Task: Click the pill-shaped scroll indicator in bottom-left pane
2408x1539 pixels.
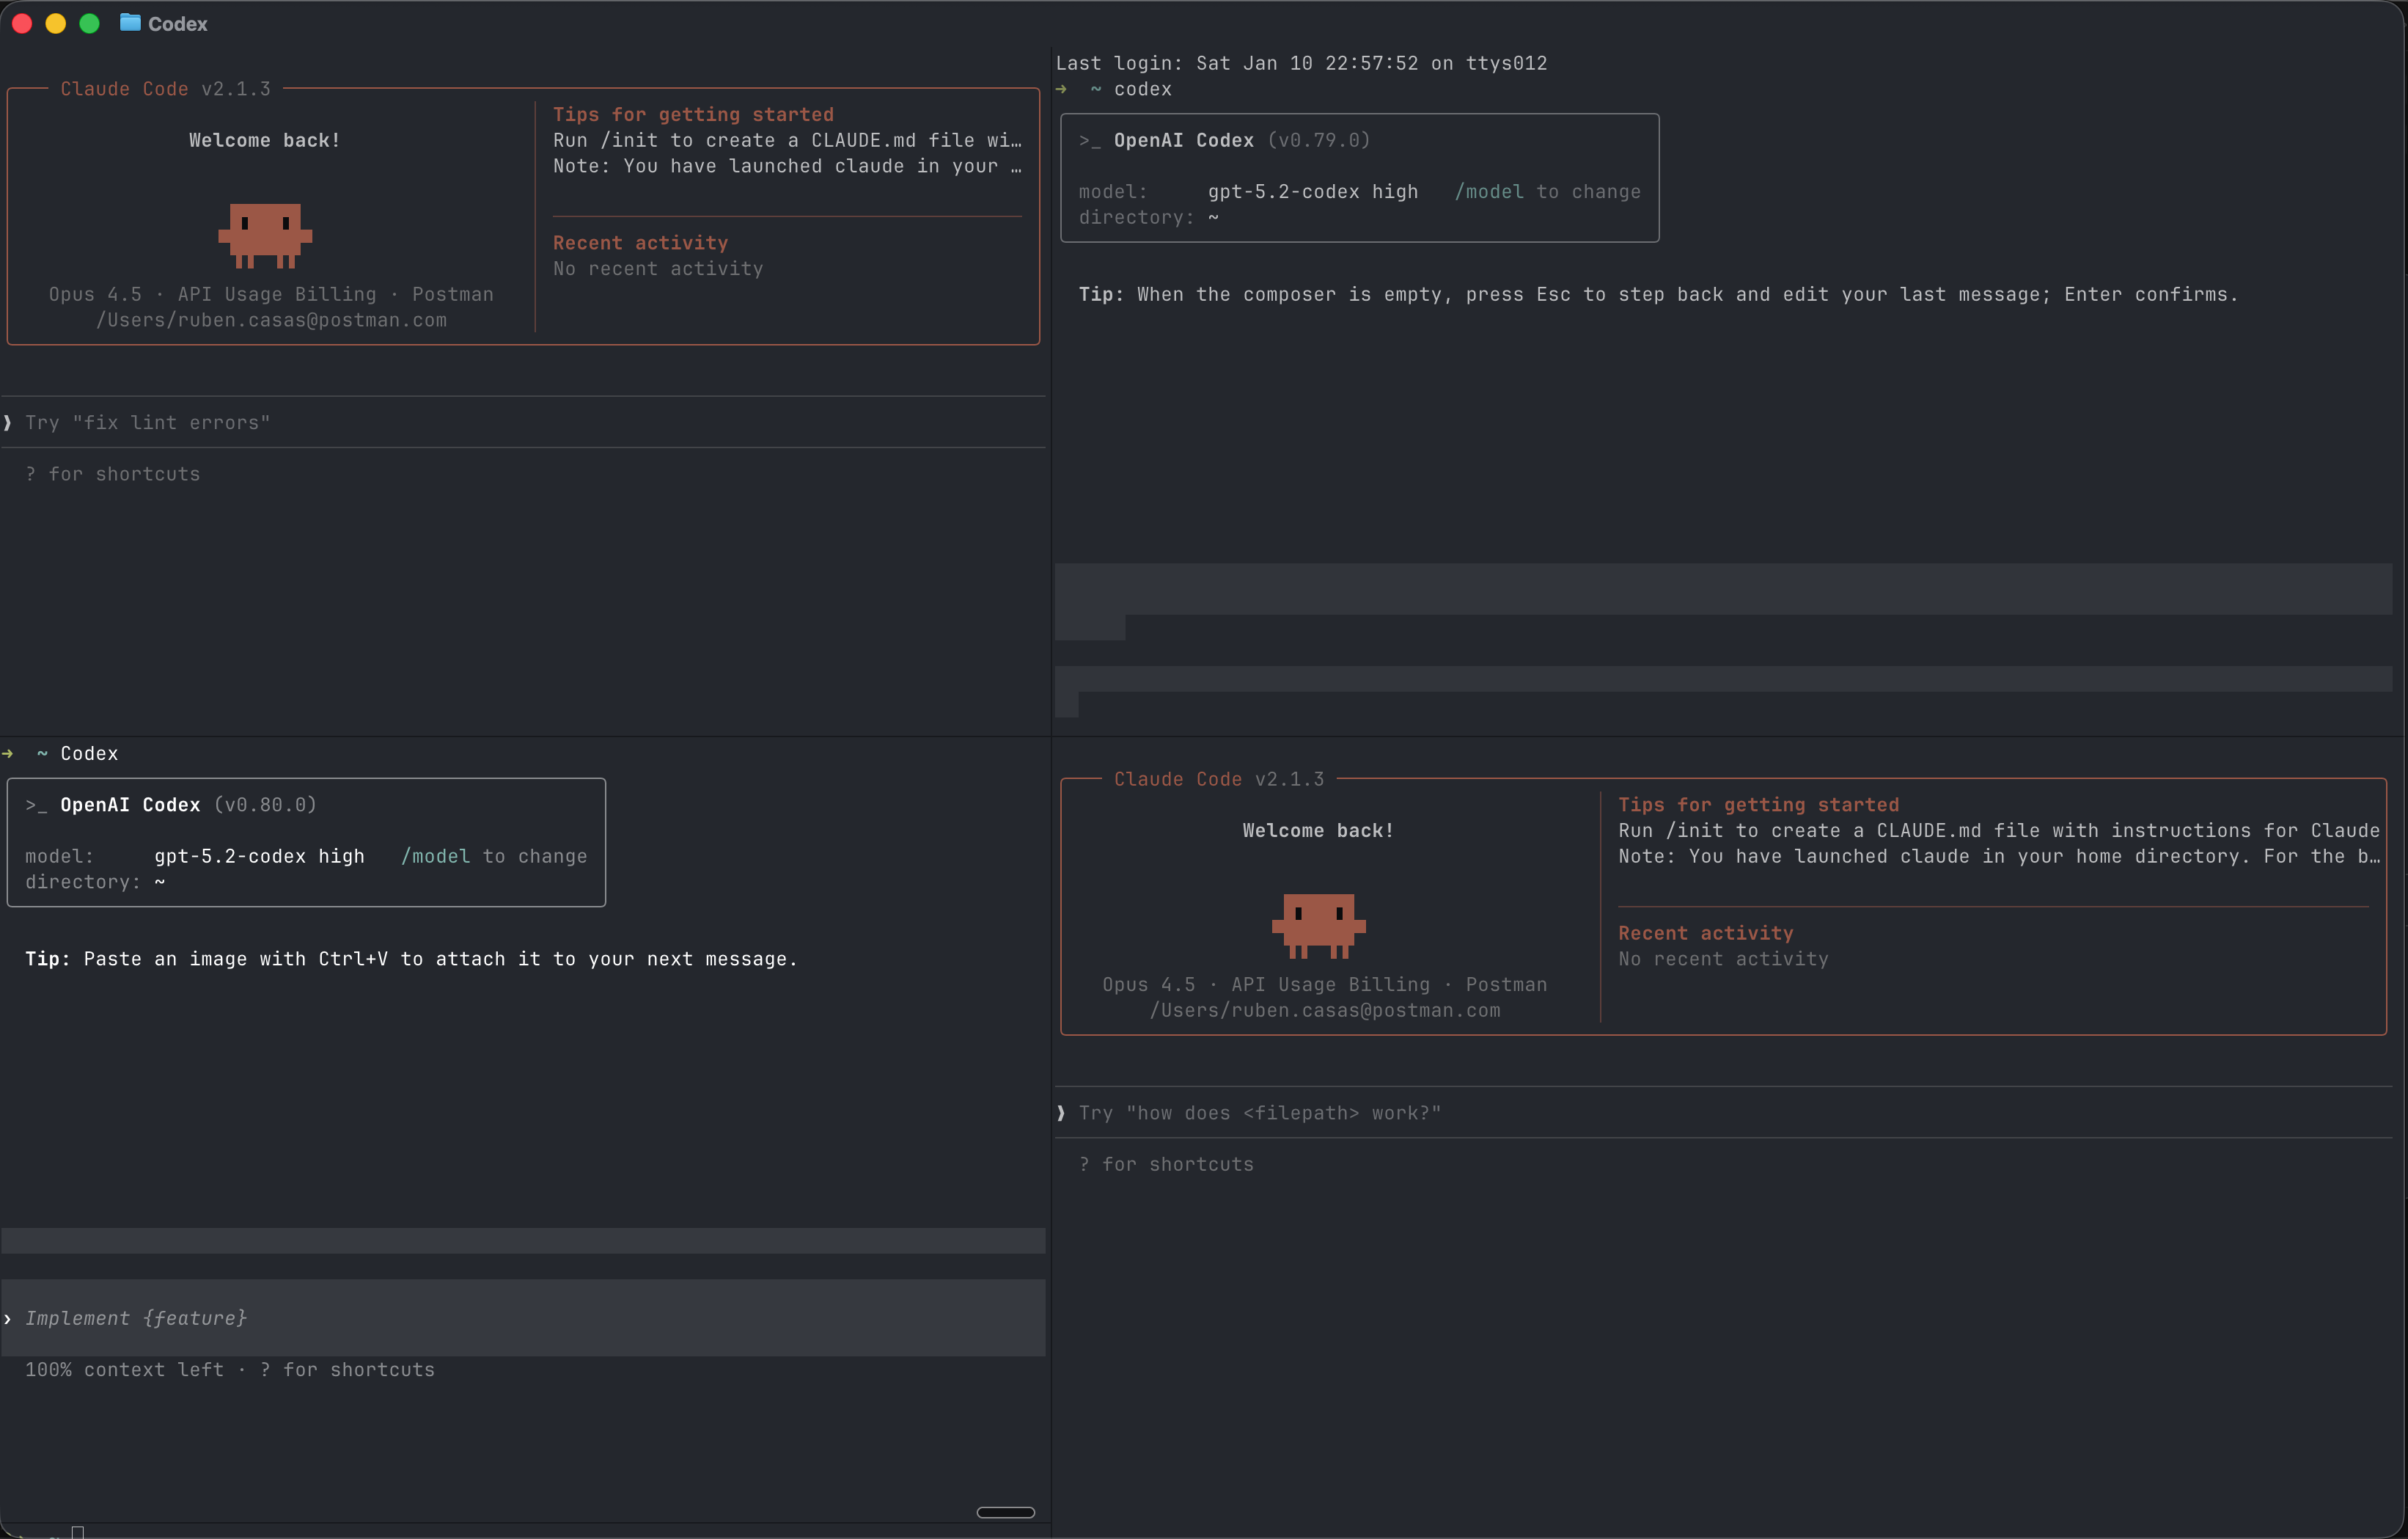Action: 1005,1512
